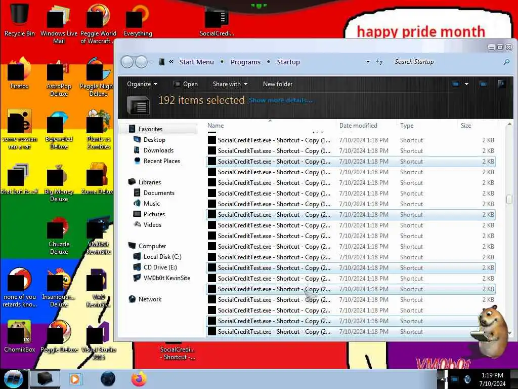Open Windows Live Mail desktop shortcut

59,25
